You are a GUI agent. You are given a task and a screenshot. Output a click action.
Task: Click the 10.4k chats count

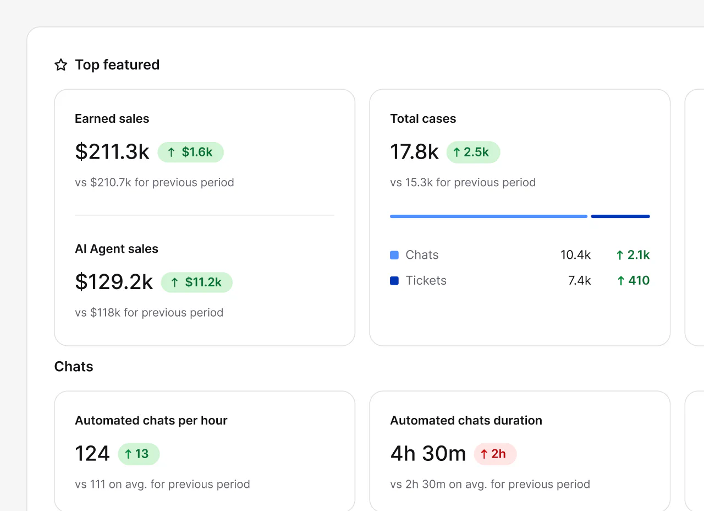click(x=576, y=255)
